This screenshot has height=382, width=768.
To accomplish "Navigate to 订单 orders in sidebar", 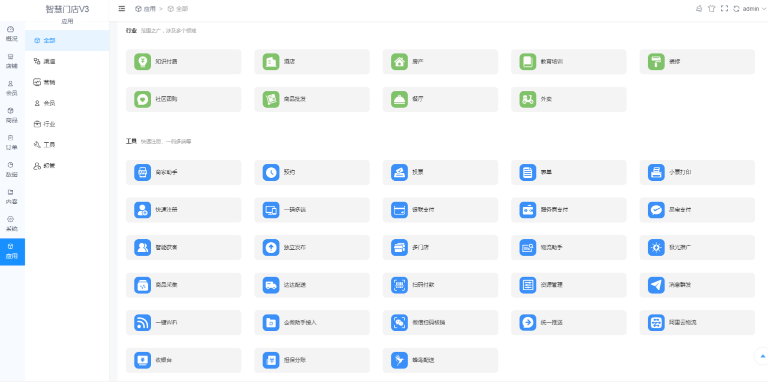I will point(11,142).
